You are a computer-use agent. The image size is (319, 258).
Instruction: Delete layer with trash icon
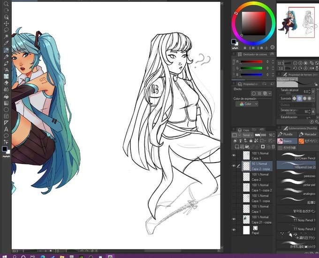(x=273, y=147)
